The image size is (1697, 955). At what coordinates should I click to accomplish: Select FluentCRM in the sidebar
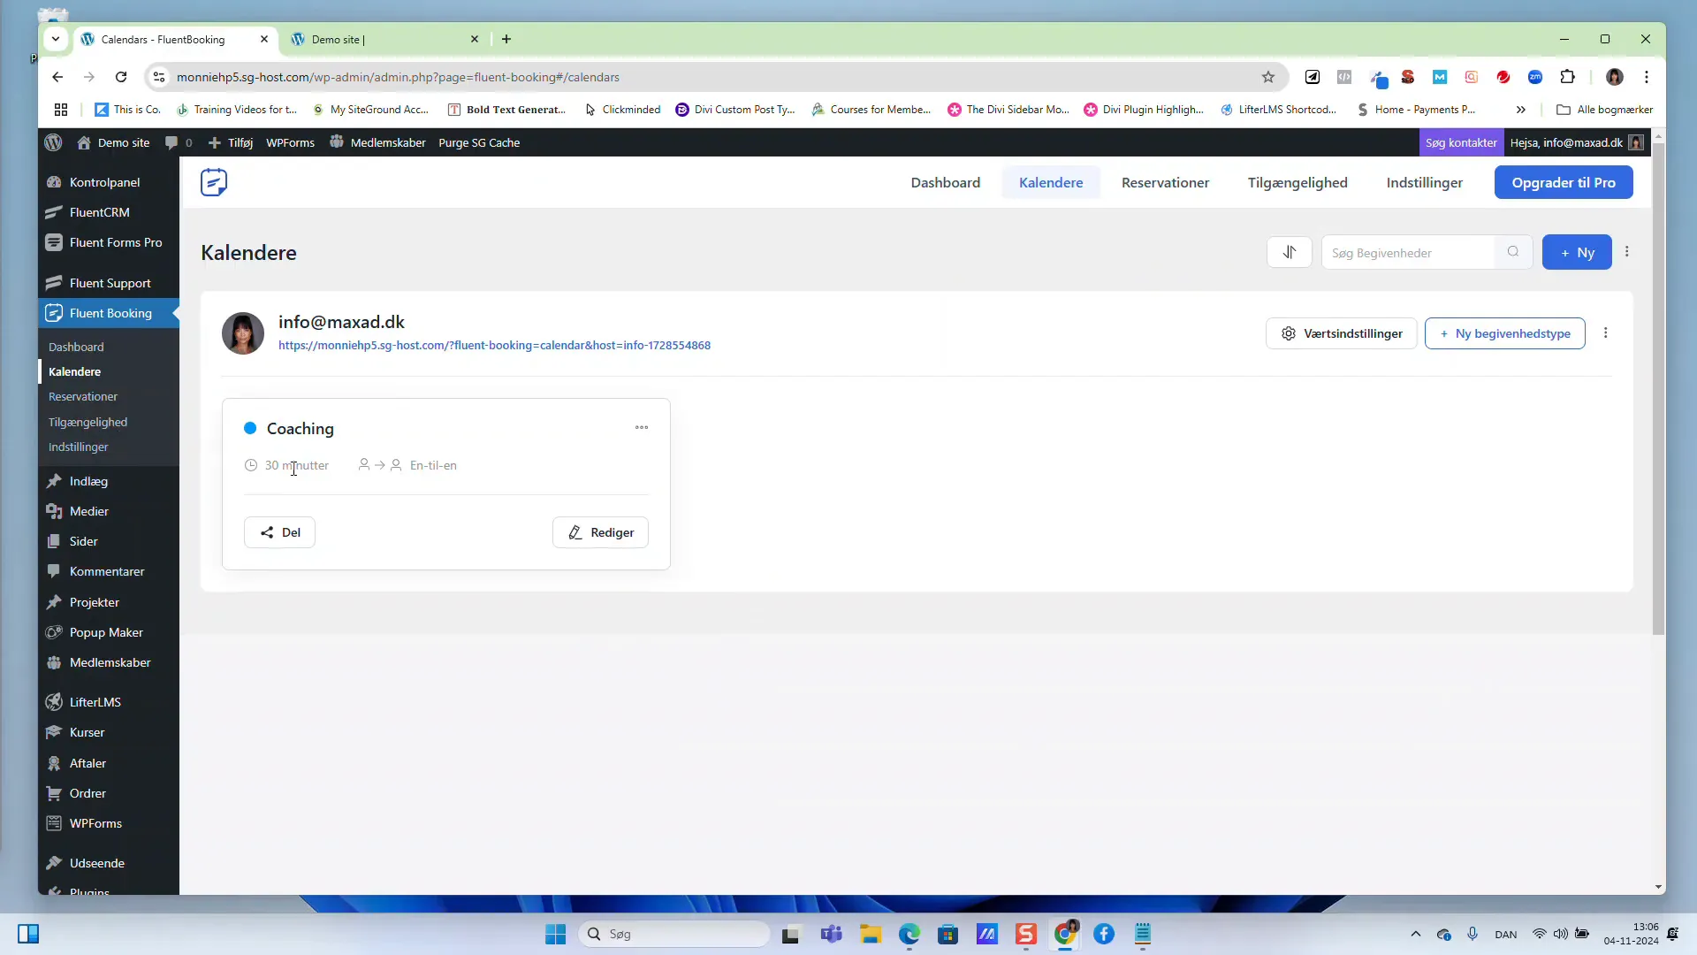(99, 212)
